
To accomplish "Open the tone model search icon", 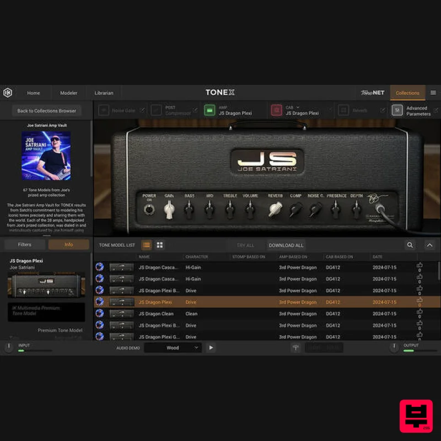I will (410, 245).
